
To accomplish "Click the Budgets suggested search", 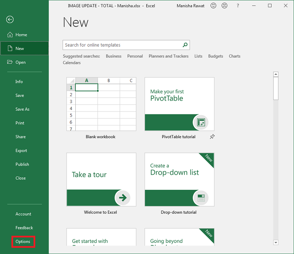I will (216, 56).
